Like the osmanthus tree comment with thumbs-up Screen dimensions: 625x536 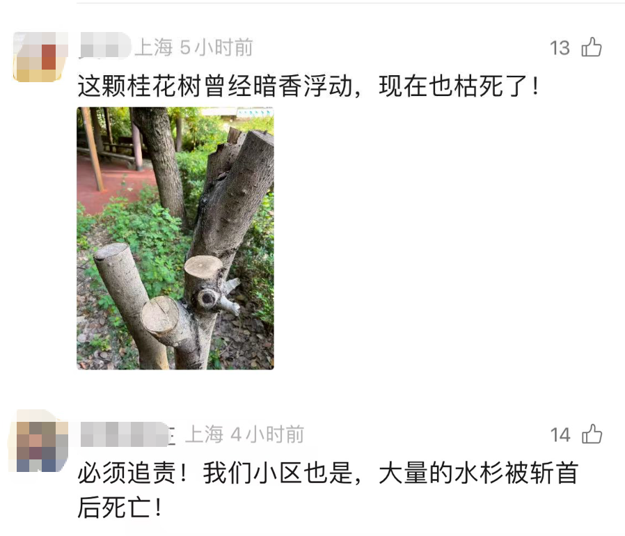coord(592,47)
